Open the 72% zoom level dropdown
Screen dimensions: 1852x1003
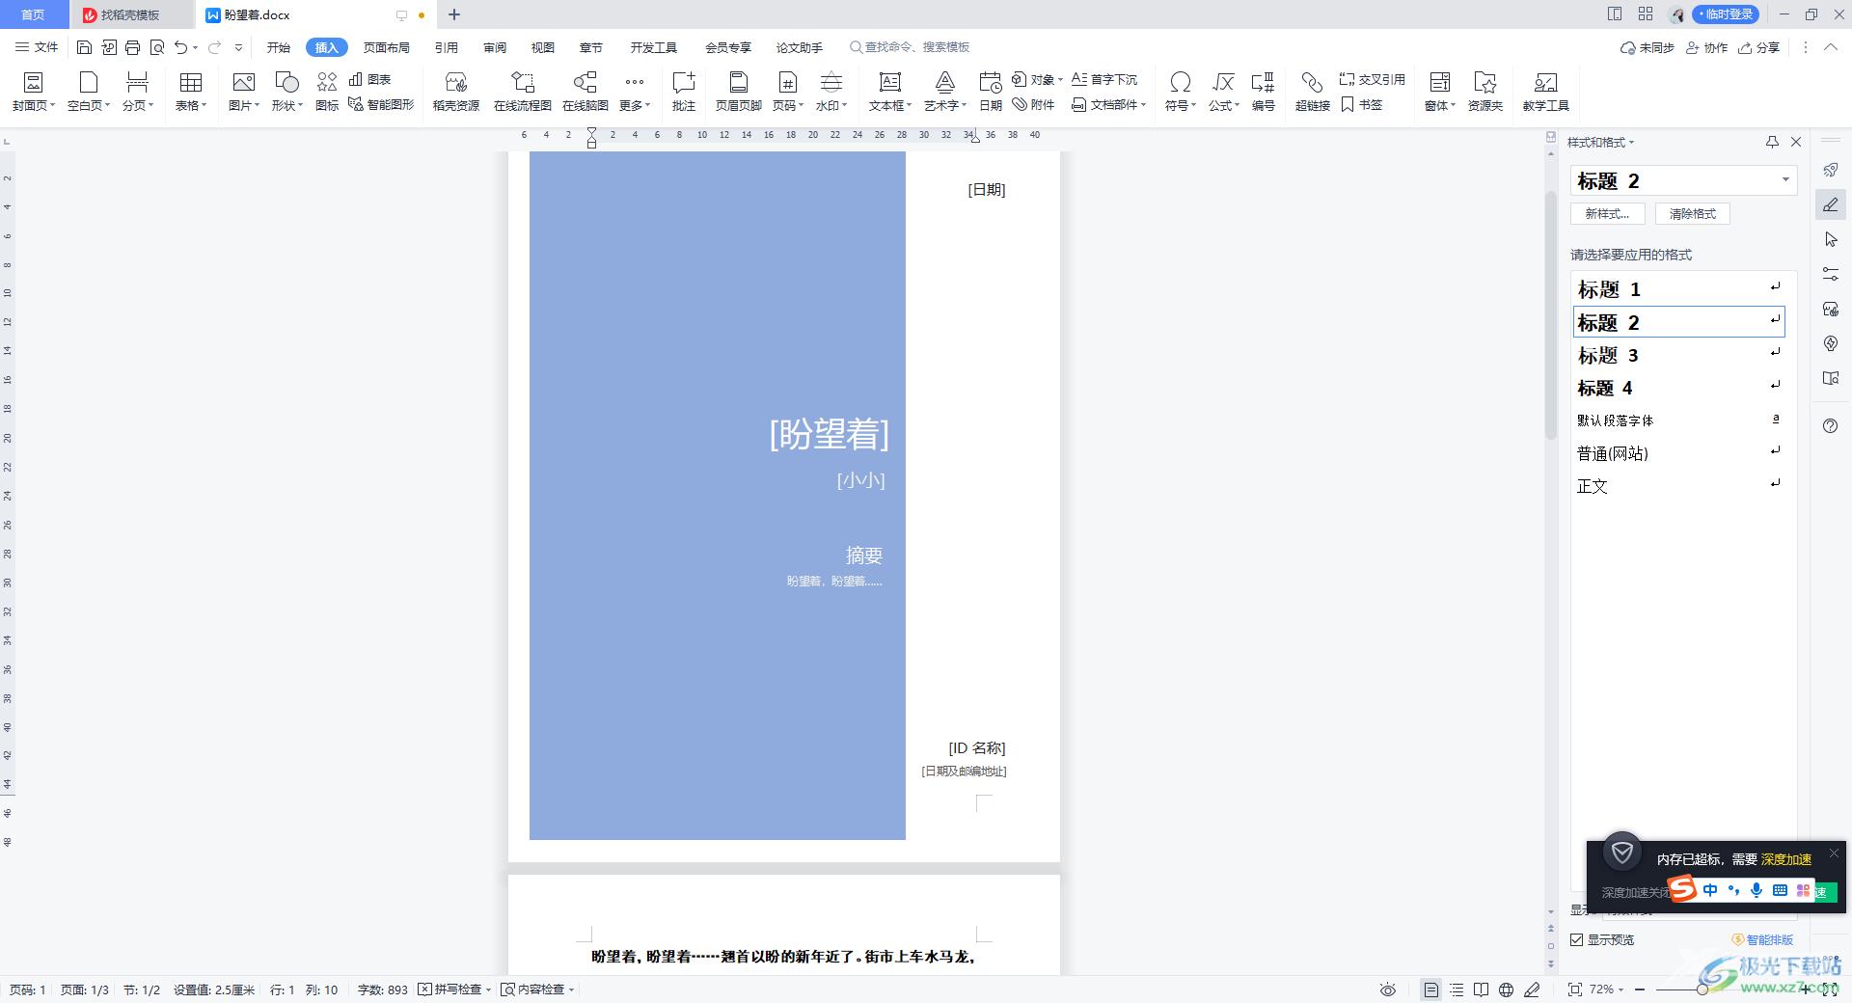pyautogui.click(x=1607, y=989)
